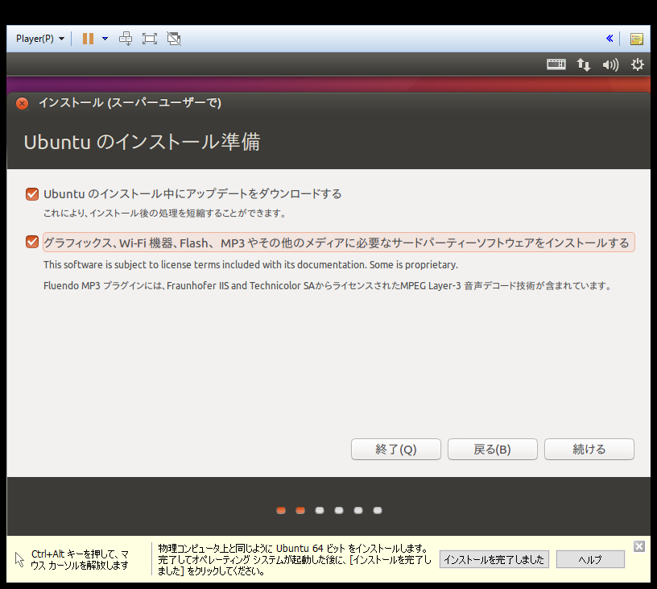The height and width of the screenshot is (589, 657).
Task: Click the ヘルプ help button
Action: [590, 560]
